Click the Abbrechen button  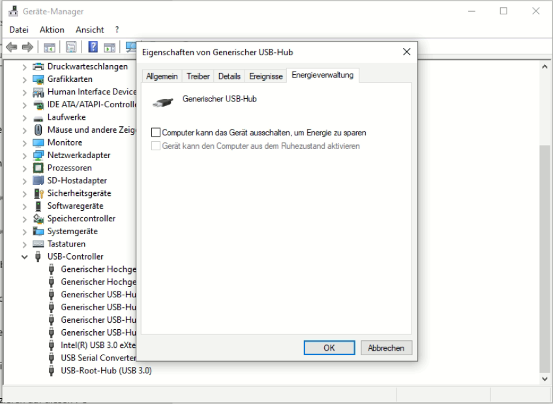(x=386, y=347)
